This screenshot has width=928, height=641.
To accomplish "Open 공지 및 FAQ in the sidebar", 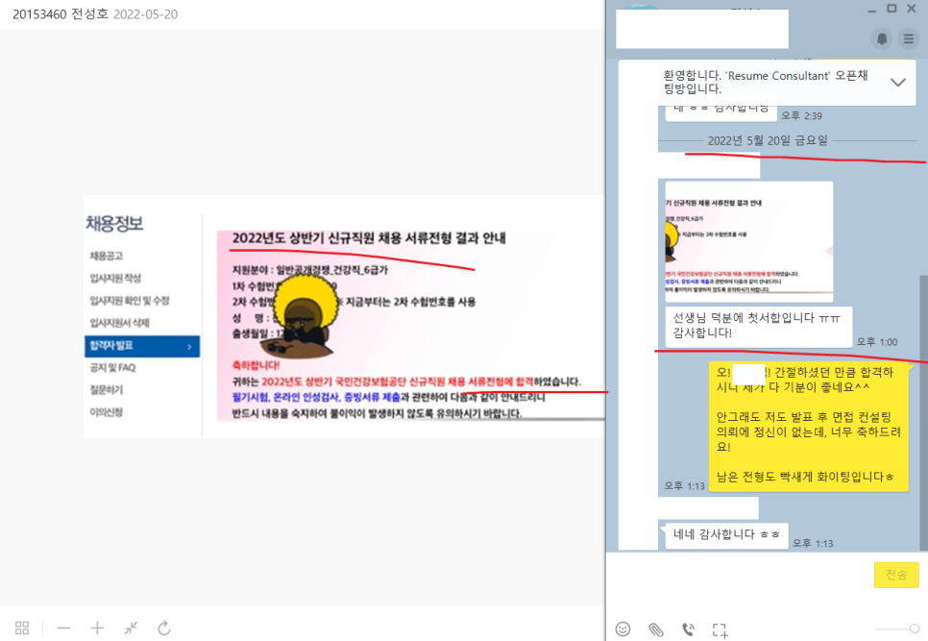I will coord(112,367).
